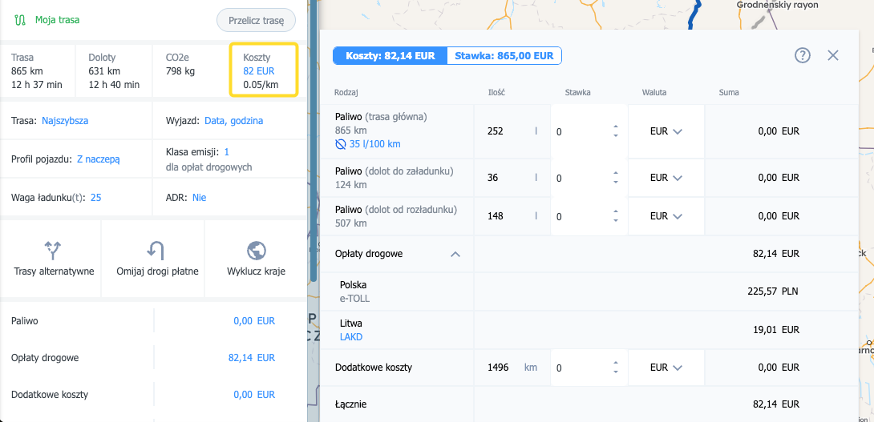The height and width of the screenshot is (422, 874).
Task: Open currency dropdown for Dodatkowe koszty
Action: 666,368
